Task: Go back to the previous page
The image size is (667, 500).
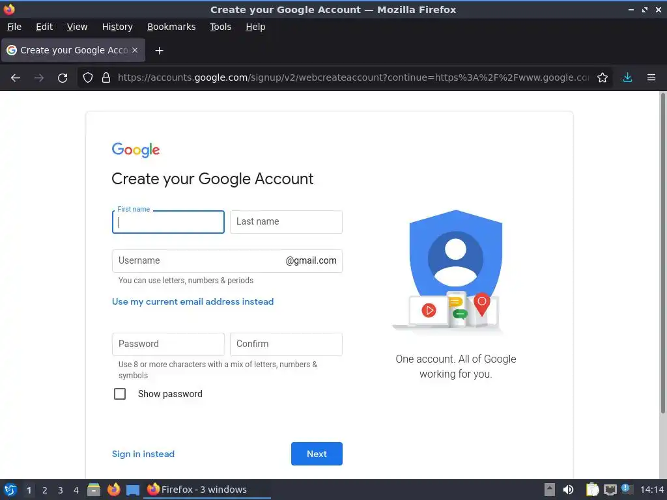Action: point(16,78)
